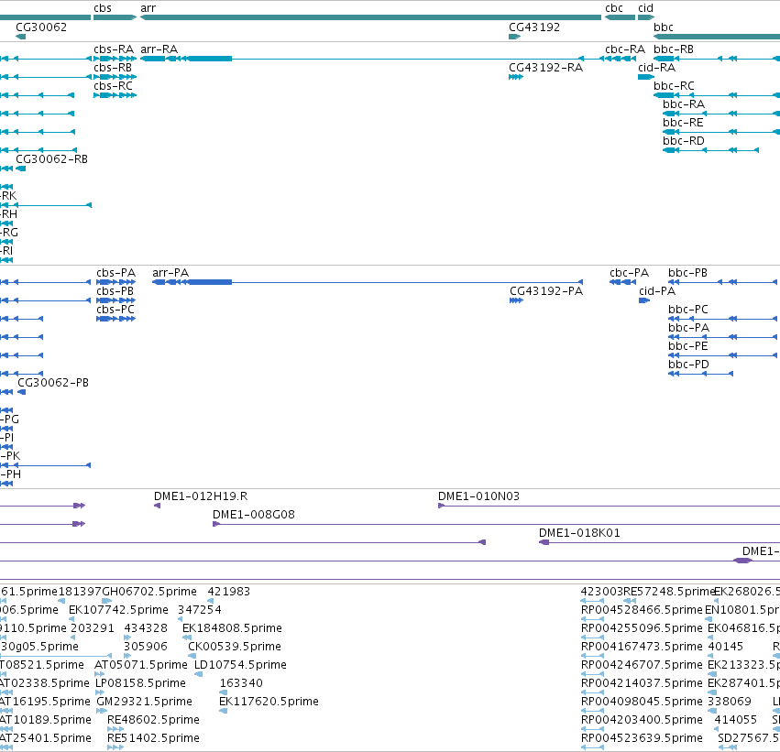This screenshot has width=780, height=752.
Task: Select the cbc gene bar
Action: click(x=620, y=17)
